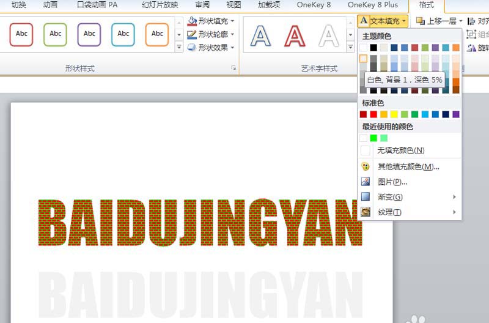Open the Add-ins (加载项) tab
The width and height of the screenshot is (489, 323).
coord(269,5)
